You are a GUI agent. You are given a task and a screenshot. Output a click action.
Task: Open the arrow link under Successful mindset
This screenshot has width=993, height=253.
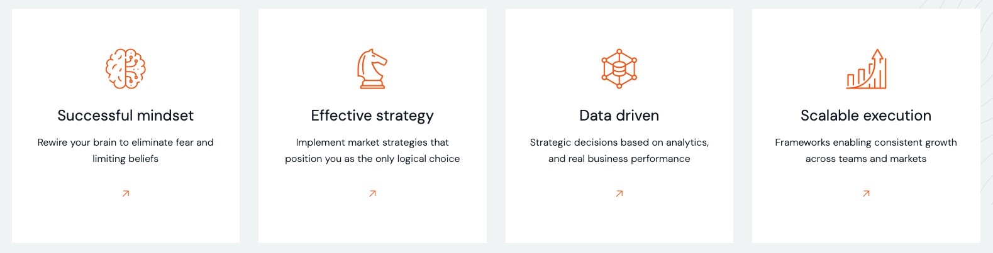(126, 193)
